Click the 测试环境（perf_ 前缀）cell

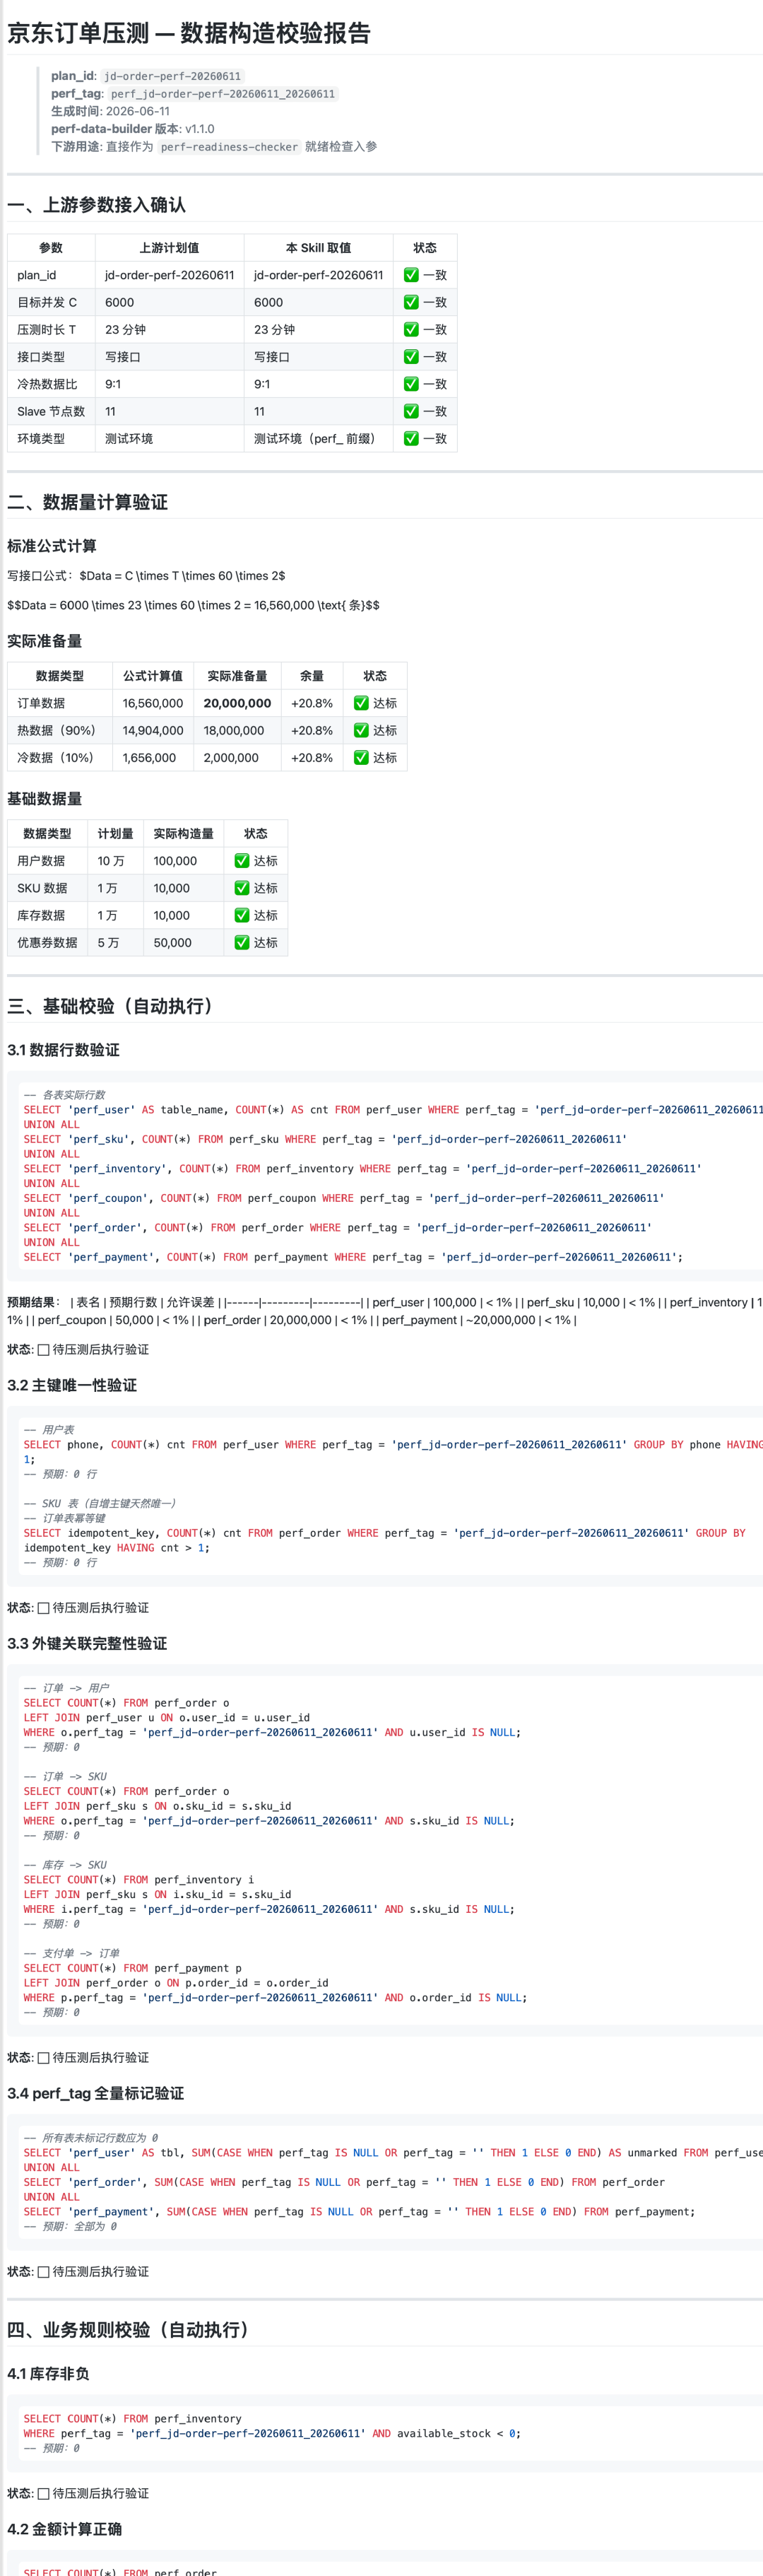click(x=318, y=438)
